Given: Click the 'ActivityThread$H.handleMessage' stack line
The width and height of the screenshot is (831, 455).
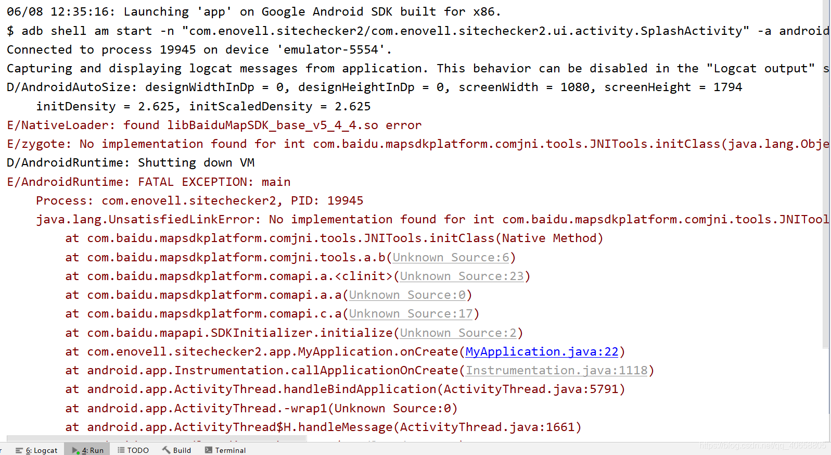Looking at the screenshot, I should 323,427.
